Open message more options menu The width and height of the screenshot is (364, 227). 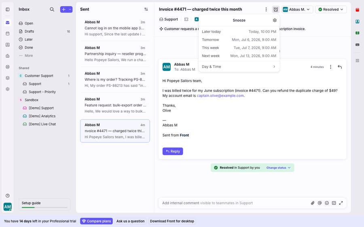click(x=330, y=67)
